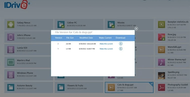Image resolution: width=190 pixels, height=97 pixels.
Task: Click the 8/30/2013 10:21:18 AM date cell
Action: pyautogui.click(x=87, y=44)
